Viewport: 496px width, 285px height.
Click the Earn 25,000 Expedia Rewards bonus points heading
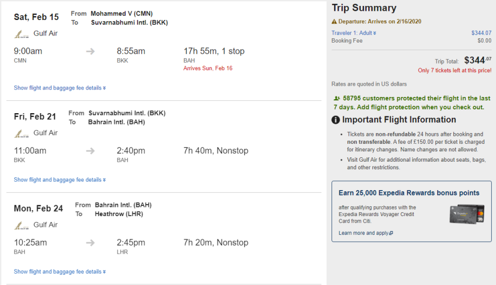click(x=409, y=193)
